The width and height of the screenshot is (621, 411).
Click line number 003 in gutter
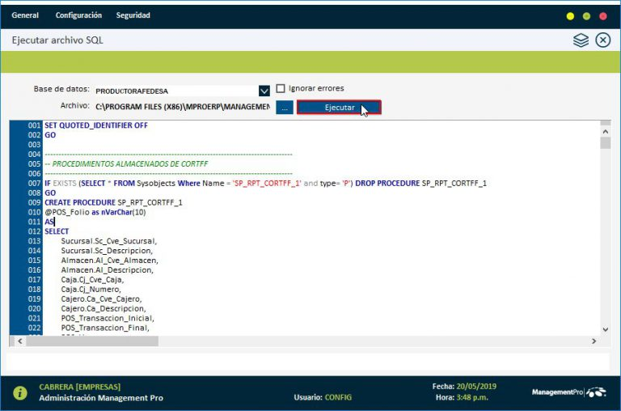35,145
